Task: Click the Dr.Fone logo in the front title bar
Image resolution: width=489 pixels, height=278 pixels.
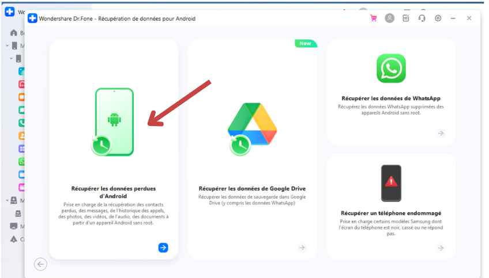Action: [32, 18]
